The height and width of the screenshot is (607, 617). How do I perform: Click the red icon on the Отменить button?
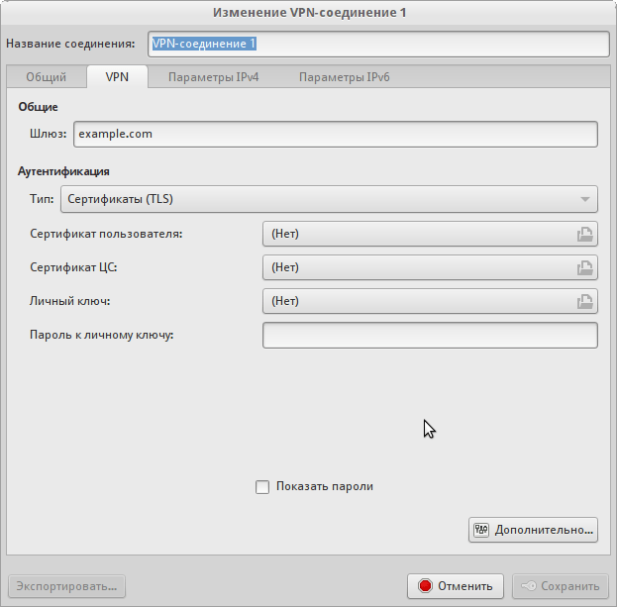click(x=426, y=585)
